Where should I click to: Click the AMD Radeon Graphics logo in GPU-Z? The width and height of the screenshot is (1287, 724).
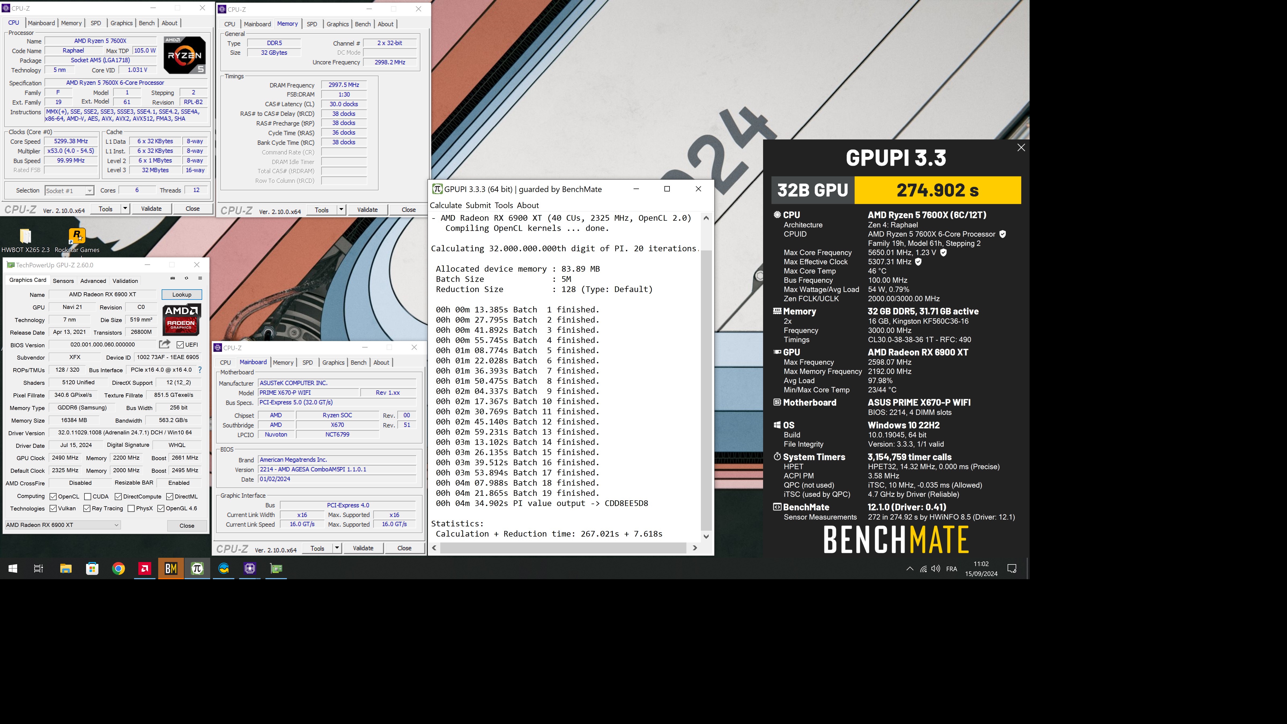pyautogui.click(x=182, y=320)
